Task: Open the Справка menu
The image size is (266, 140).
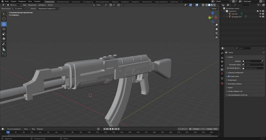Action: pyautogui.click(x=37, y=2)
